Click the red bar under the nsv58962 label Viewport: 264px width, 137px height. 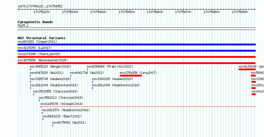253,76
